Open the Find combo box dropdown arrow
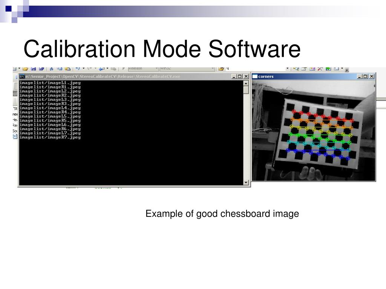Viewport: 386px width, 289px height. point(287,68)
